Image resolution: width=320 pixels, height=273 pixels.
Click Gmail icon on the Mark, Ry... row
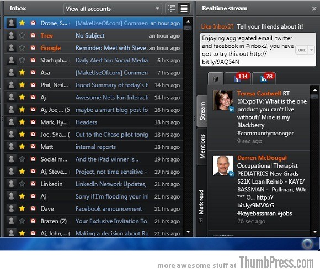point(33,122)
